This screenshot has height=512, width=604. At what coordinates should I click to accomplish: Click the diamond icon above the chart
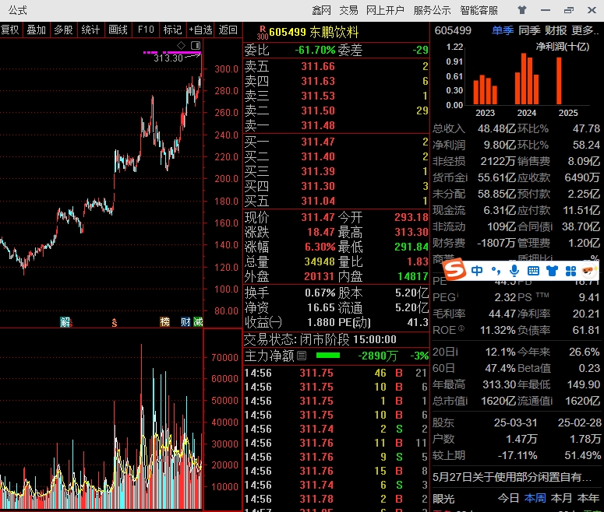[x=181, y=45]
